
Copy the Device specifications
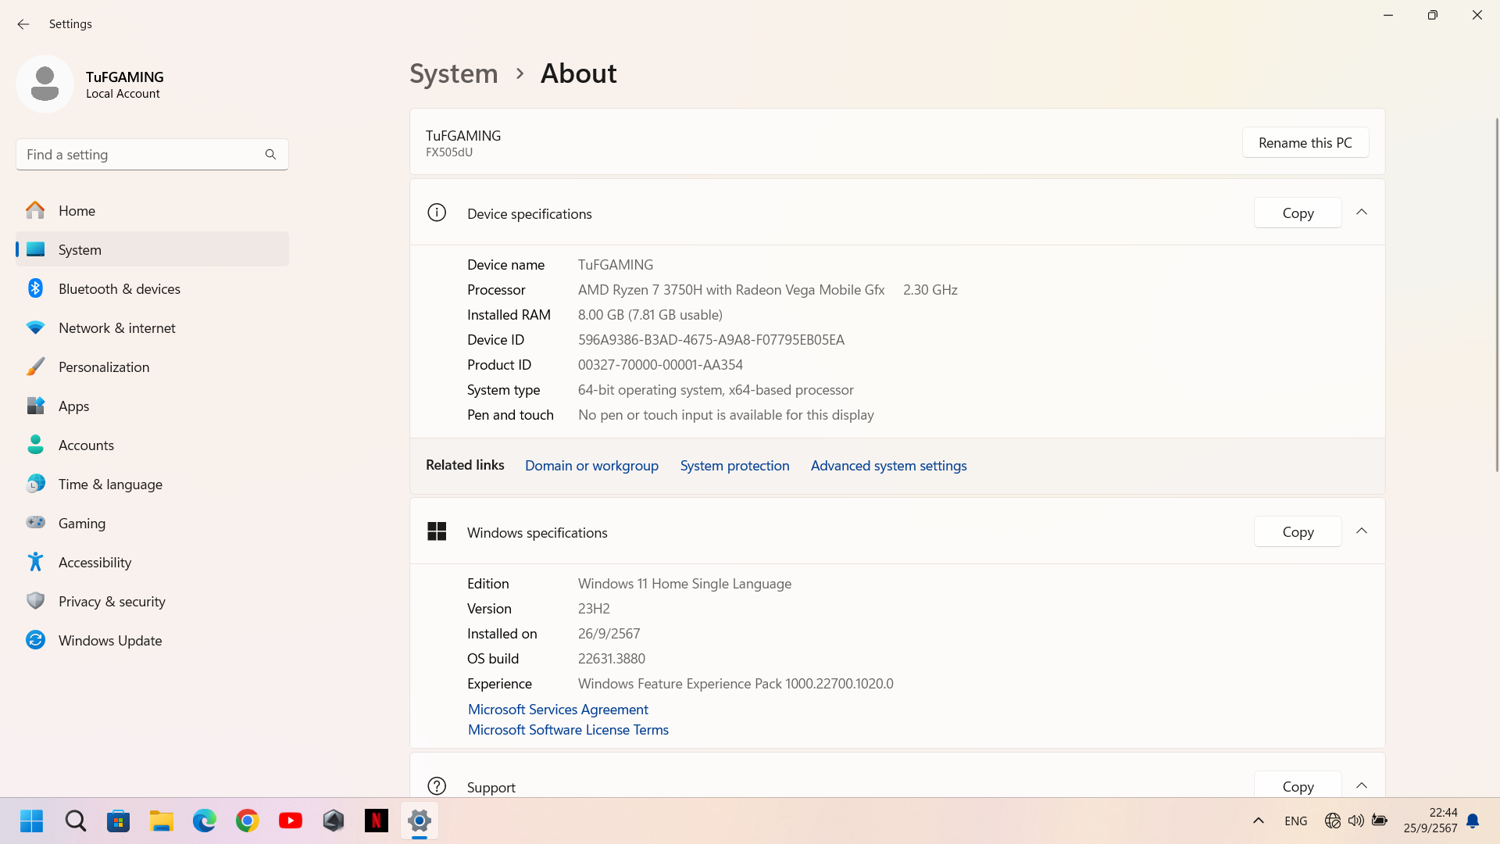click(1298, 213)
